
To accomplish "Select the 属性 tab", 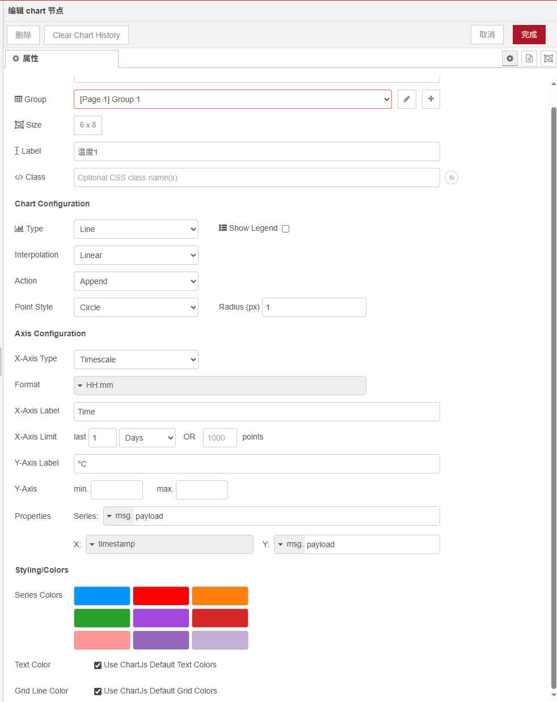I will [61, 58].
